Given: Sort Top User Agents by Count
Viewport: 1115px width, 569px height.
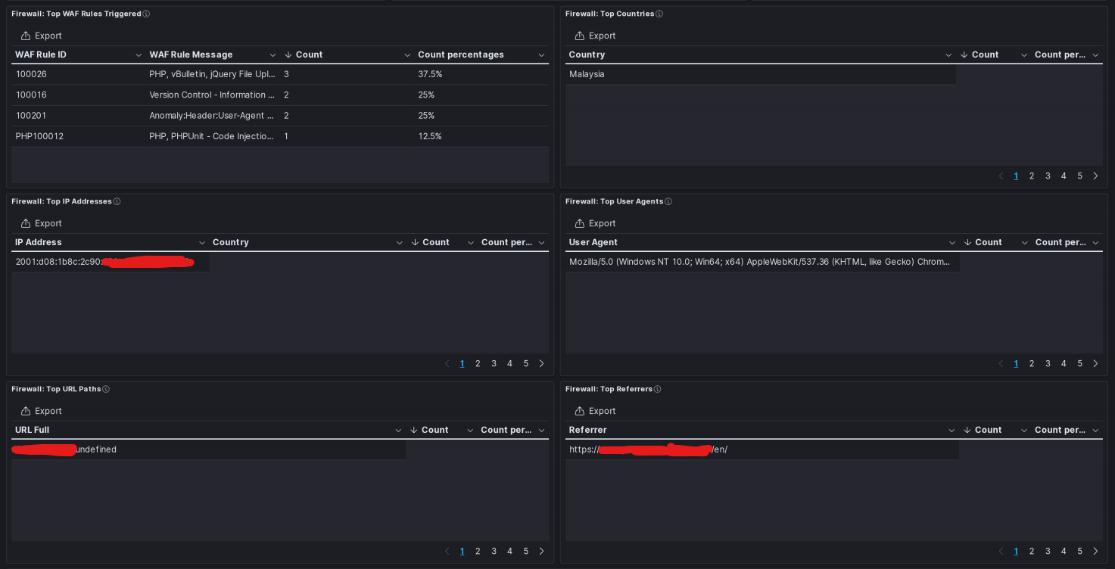Looking at the screenshot, I should tap(983, 242).
